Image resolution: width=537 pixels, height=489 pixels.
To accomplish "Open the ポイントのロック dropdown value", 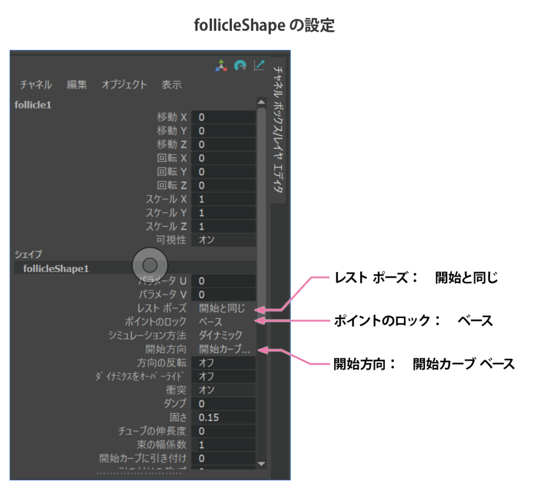I will (223, 322).
